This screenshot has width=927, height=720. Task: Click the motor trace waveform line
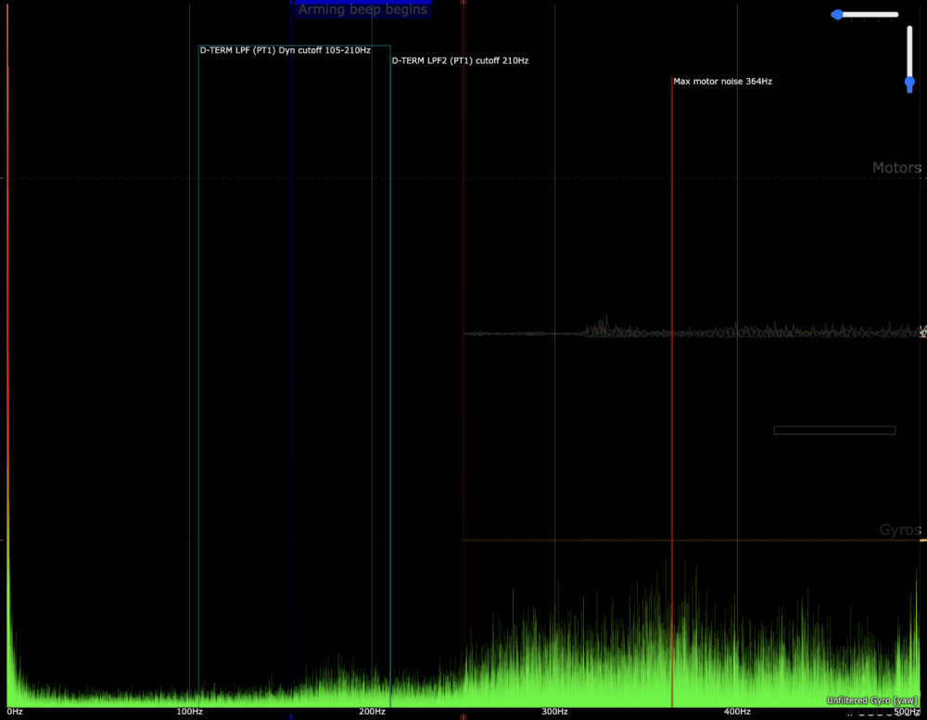pyautogui.click(x=742, y=332)
